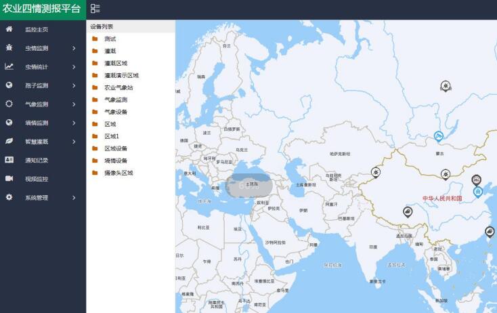This screenshot has width=497, height=313.
Task: Open the 农业气象站 device folder
Action: tap(118, 87)
